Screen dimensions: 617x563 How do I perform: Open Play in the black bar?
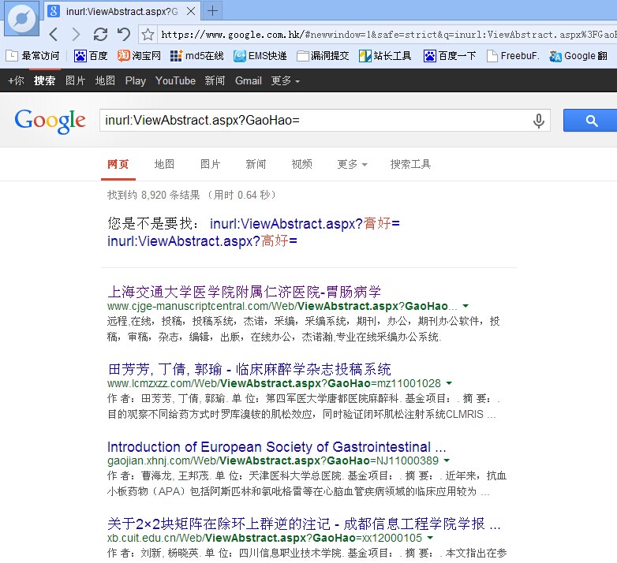[136, 80]
